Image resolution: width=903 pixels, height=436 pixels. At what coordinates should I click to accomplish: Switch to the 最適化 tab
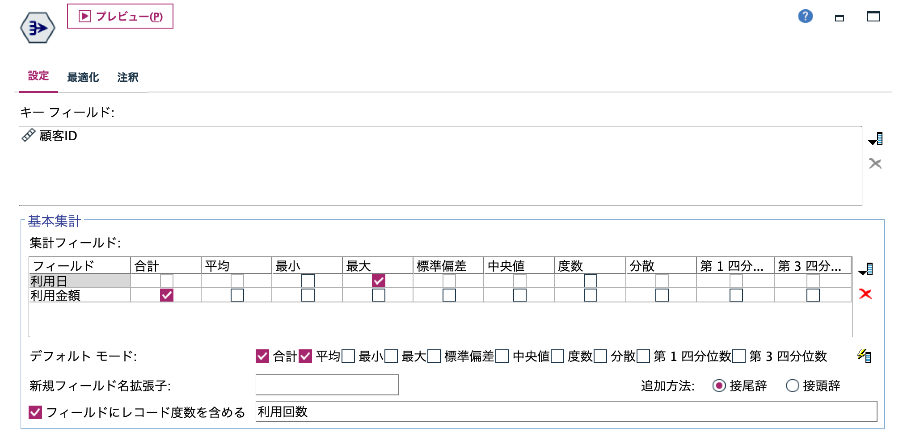click(x=83, y=77)
